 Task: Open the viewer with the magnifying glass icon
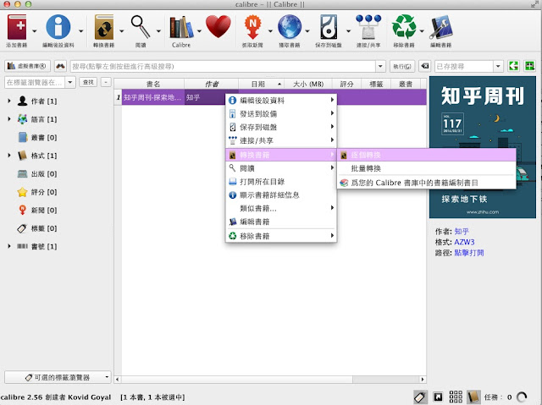[x=141, y=27]
